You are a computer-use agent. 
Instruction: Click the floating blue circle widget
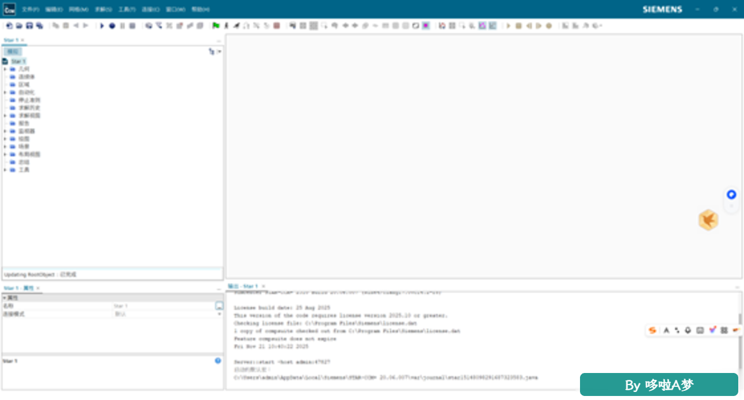point(731,195)
